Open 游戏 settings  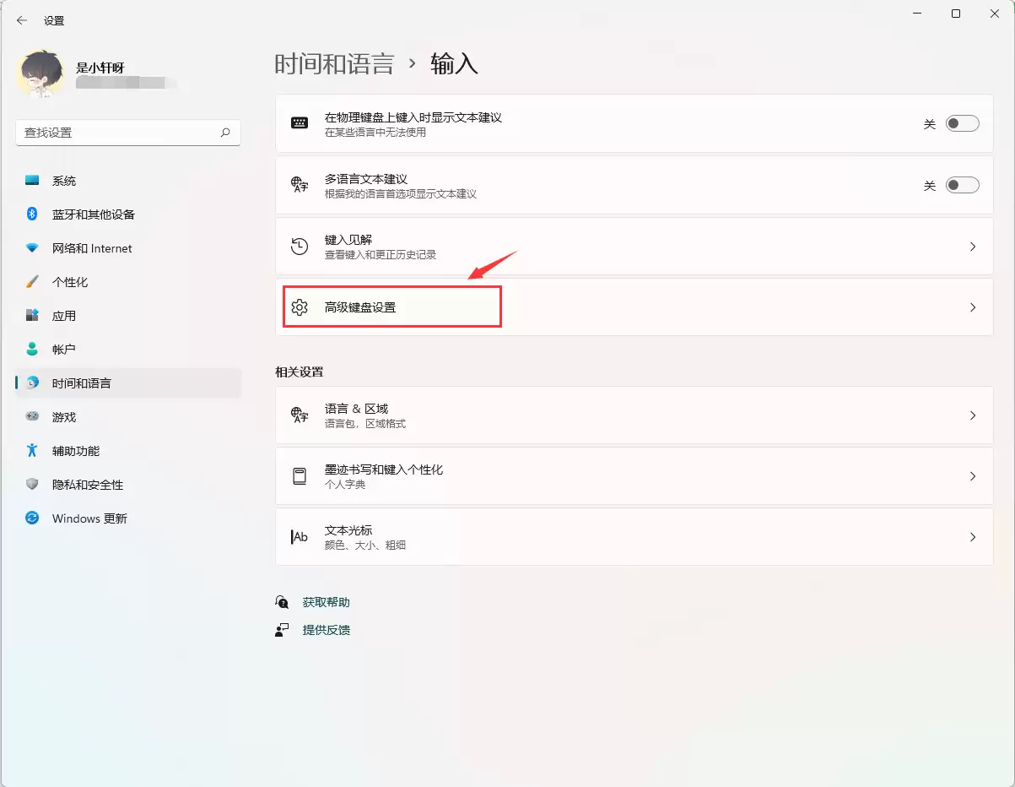tap(65, 416)
